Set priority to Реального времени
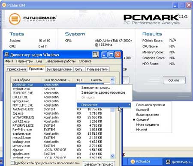Screen dimensions: 193x166 (x=151, y=105)
